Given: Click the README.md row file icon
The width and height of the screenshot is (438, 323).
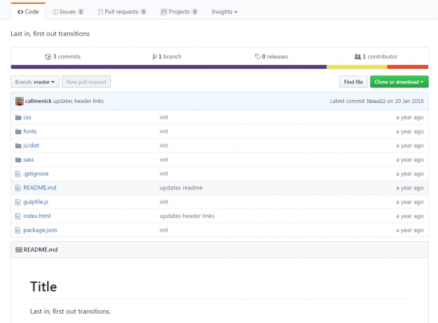Looking at the screenshot, I should [18, 188].
